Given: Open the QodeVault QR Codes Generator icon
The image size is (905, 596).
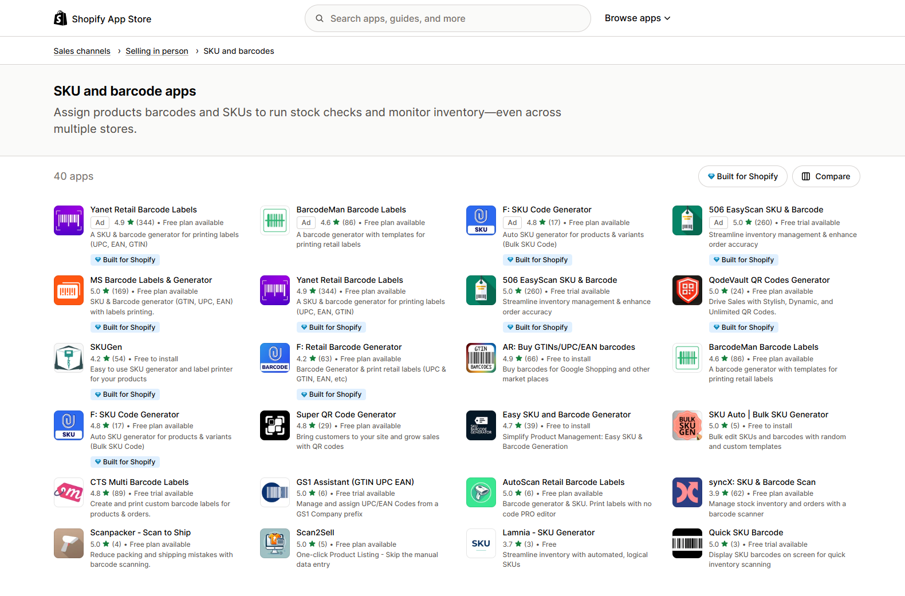Looking at the screenshot, I should pos(687,290).
